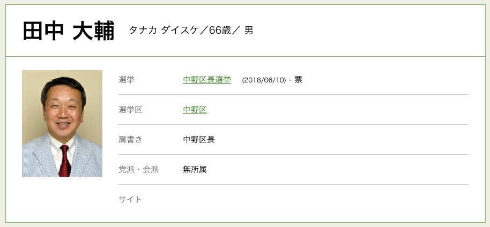Click the empty website field beside サイト
This screenshot has width=490, height=227.
pyautogui.click(x=322, y=200)
